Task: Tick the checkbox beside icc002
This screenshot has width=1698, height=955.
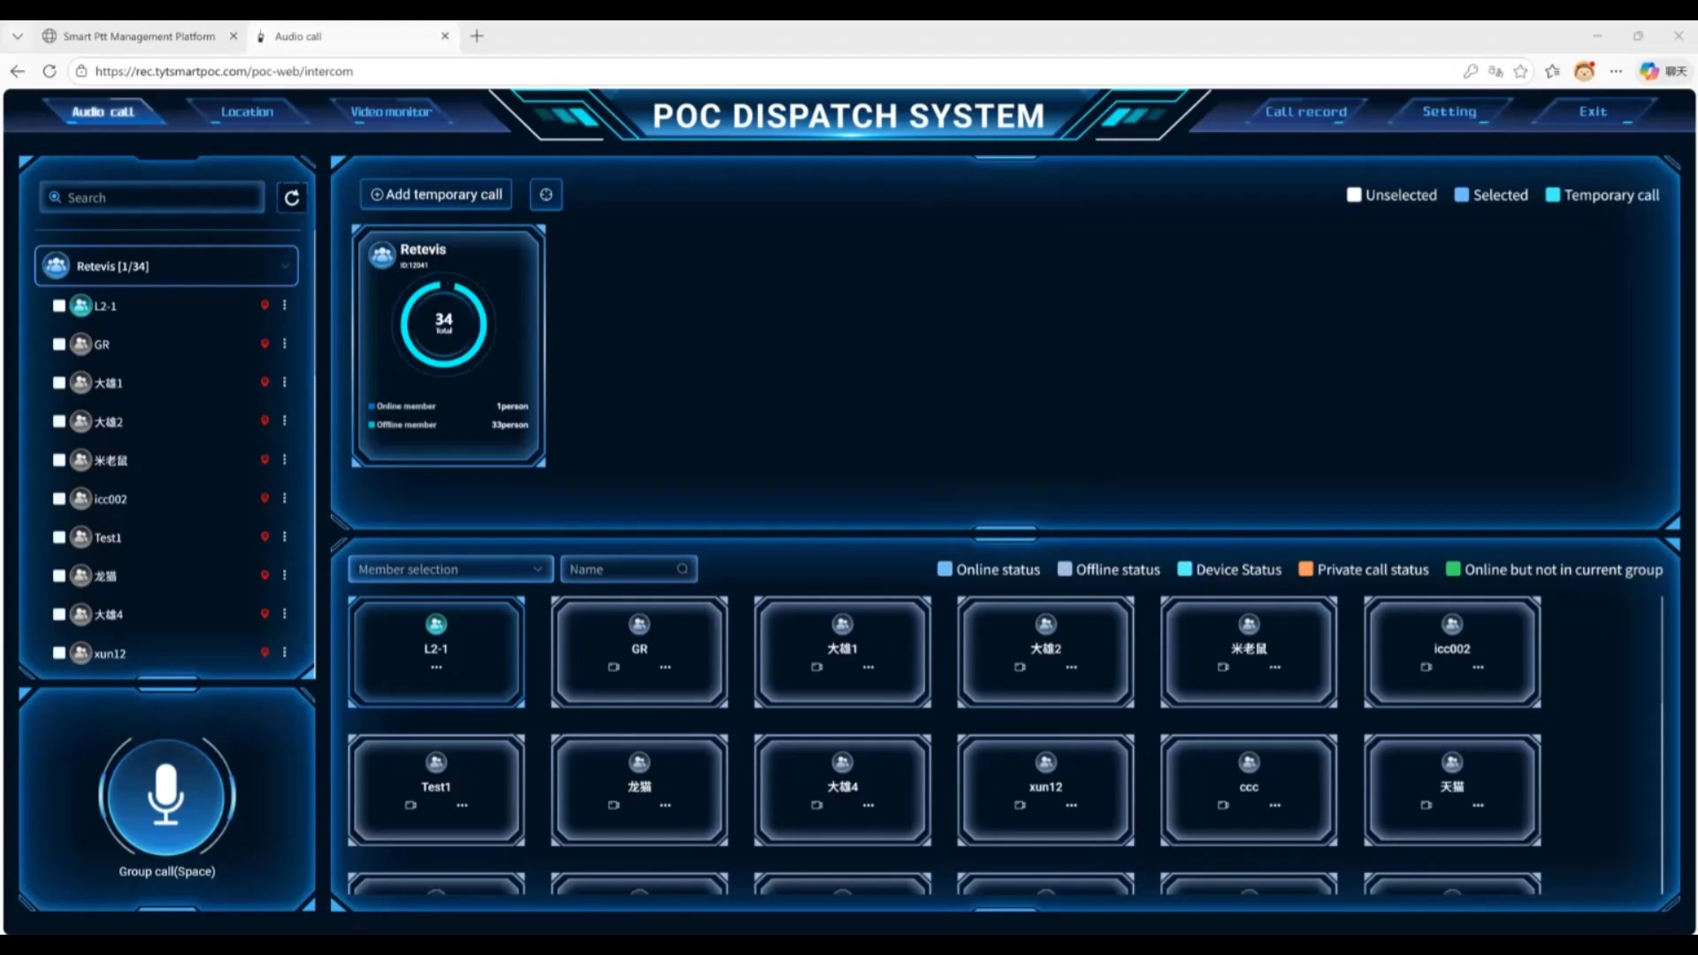Action: click(59, 499)
